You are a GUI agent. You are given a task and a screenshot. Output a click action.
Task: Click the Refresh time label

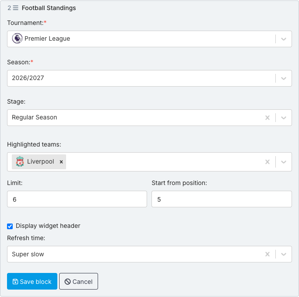pyautogui.click(x=26, y=238)
